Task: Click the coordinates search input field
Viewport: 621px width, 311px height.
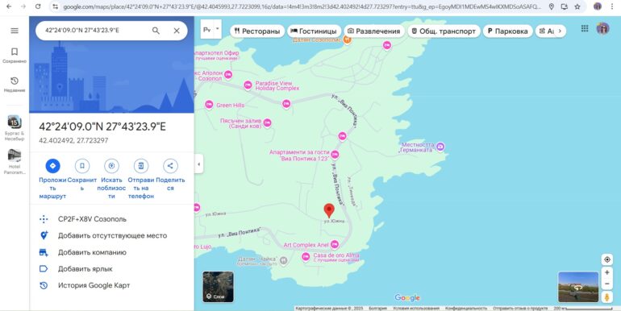Action: click(x=95, y=31)
